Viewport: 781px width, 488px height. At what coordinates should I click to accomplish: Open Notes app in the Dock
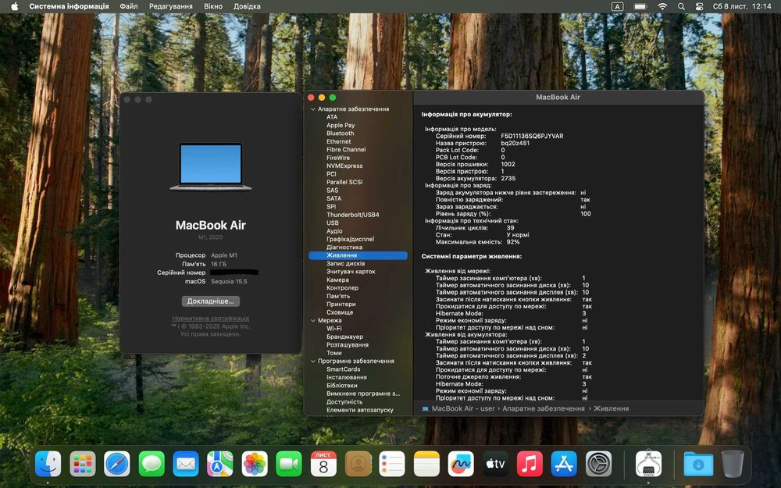pos(426,464)
